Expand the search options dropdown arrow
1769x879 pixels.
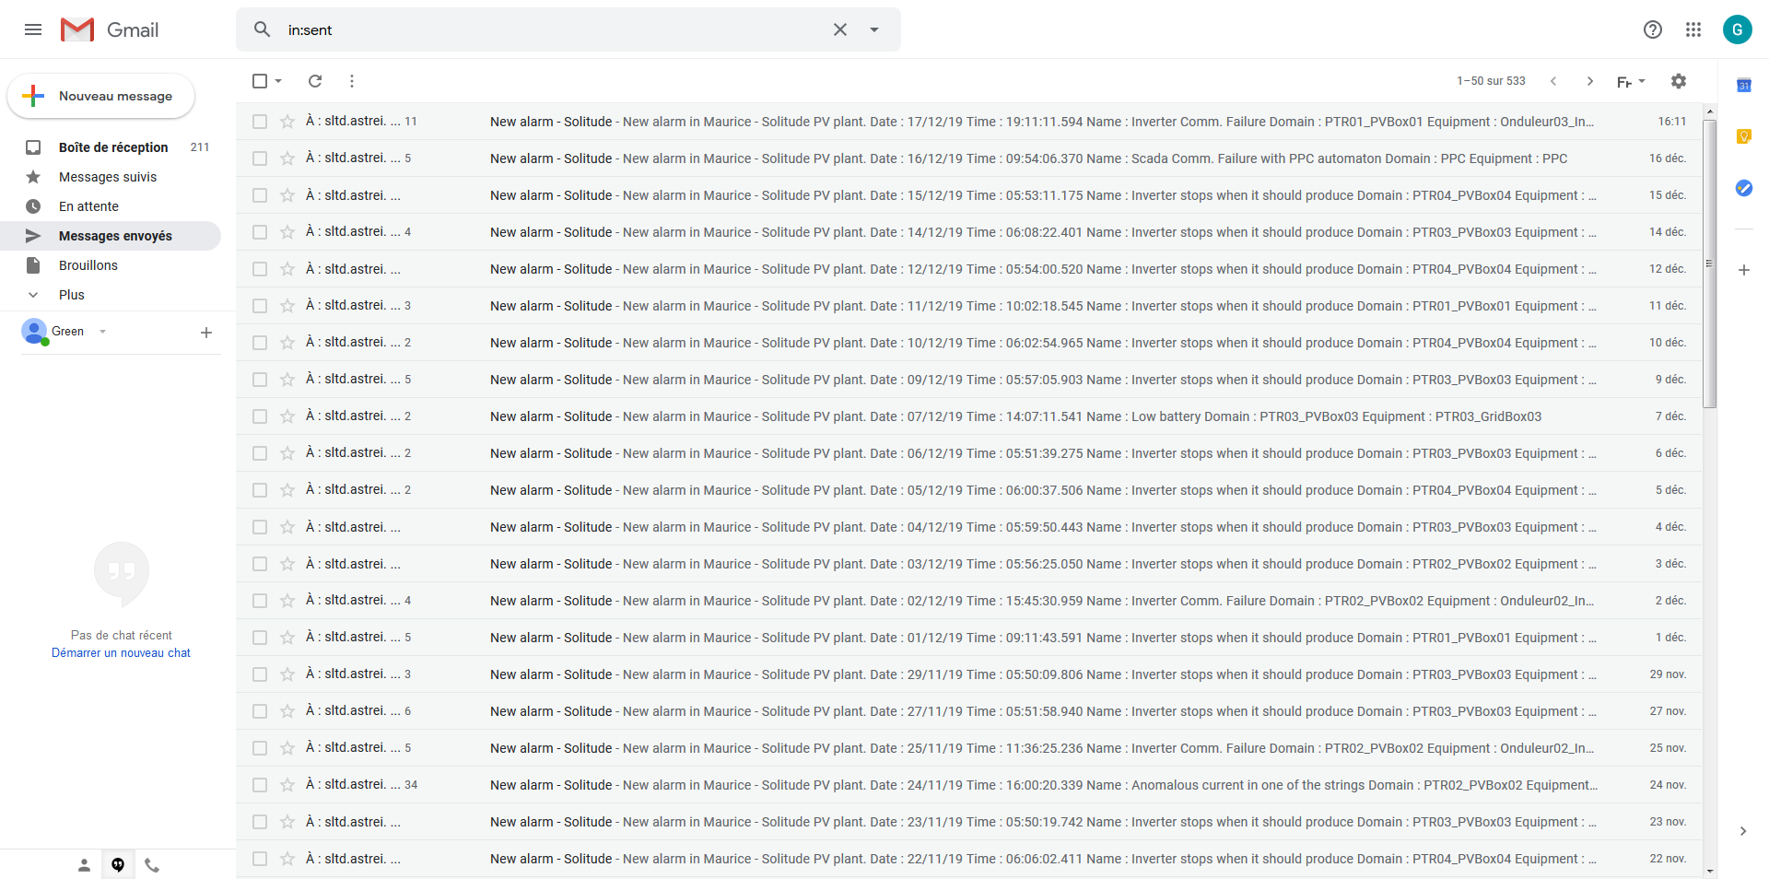[x=874, y=29]
